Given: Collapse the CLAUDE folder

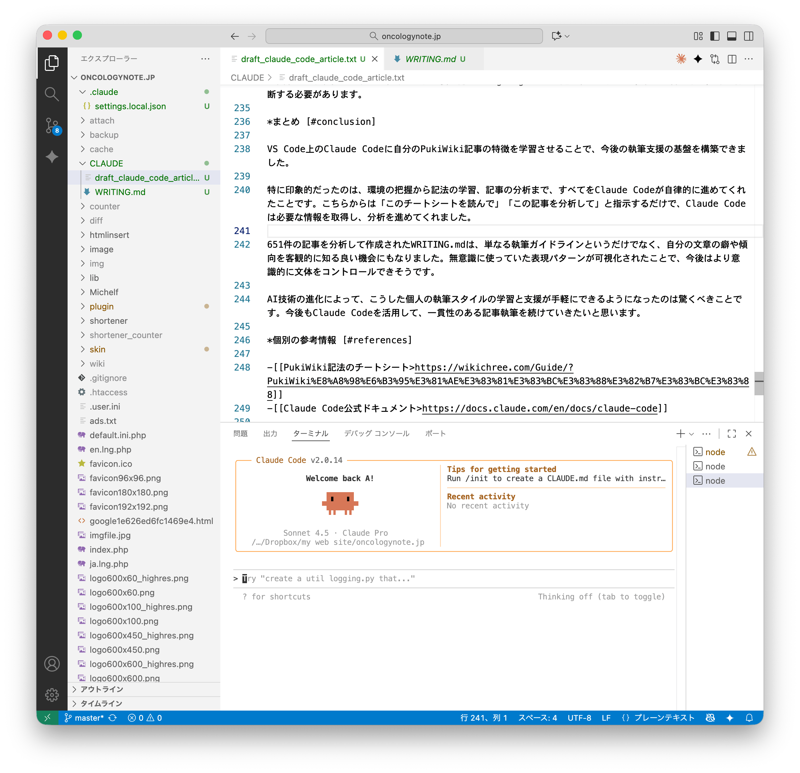Looking at the screenshot, I should coord(106,163).
